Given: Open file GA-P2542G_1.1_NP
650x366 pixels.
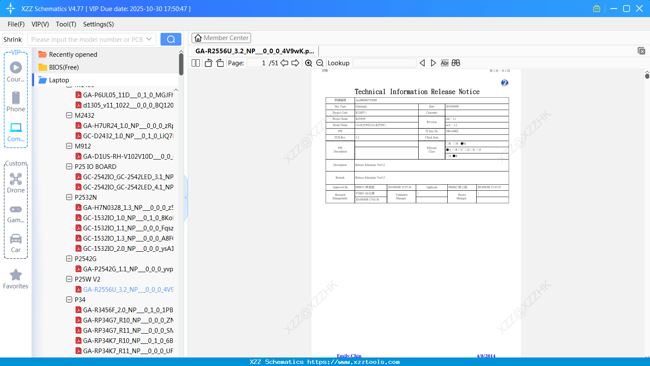Looking at the screenshot, I should pyautogui.click(x=124, y=269).
